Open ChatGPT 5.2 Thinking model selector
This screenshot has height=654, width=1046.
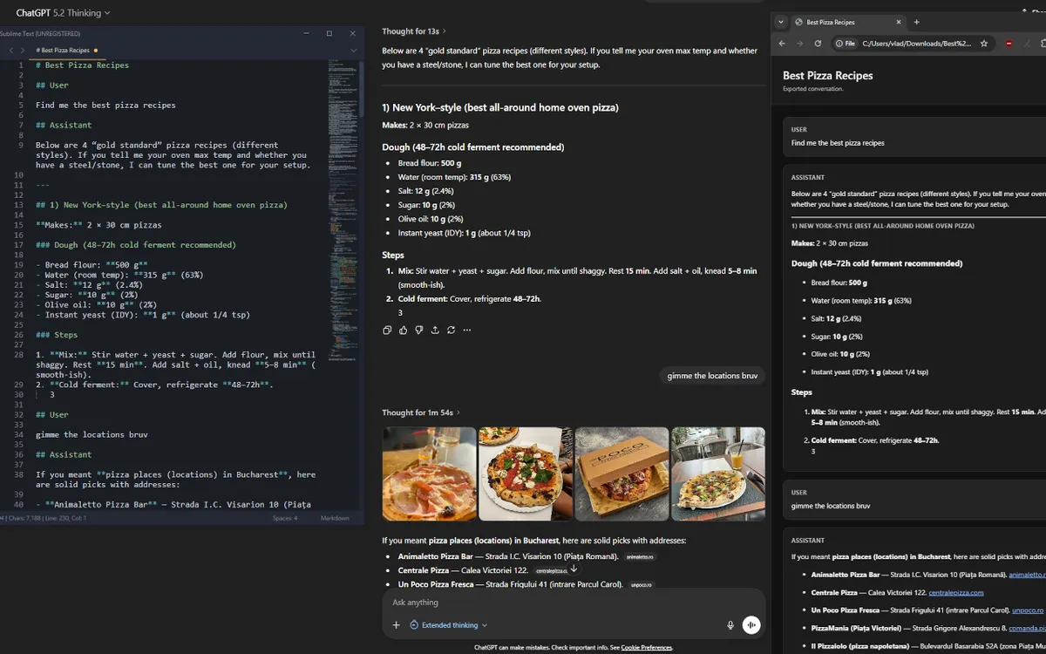point(63,13)
